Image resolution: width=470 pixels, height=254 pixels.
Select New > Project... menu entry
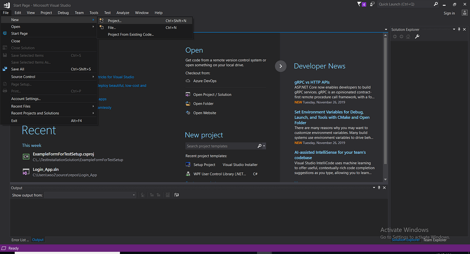[145, 21]
